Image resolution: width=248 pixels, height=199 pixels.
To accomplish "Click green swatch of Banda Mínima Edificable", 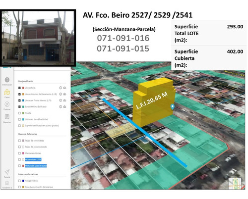I will coord(23,107).
